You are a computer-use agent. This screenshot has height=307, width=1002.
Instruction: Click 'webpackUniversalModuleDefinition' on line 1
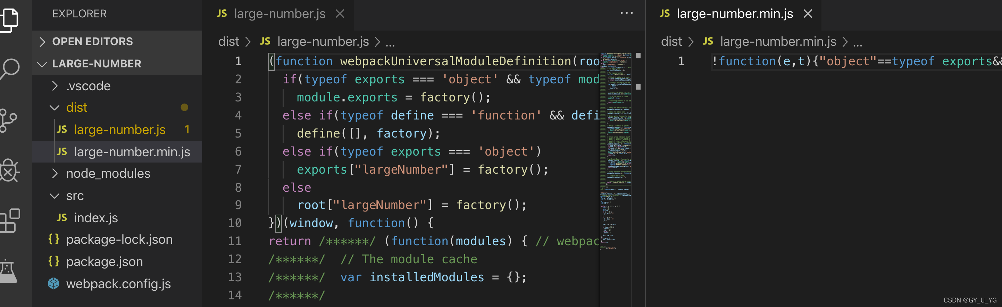tap(456, 61)
